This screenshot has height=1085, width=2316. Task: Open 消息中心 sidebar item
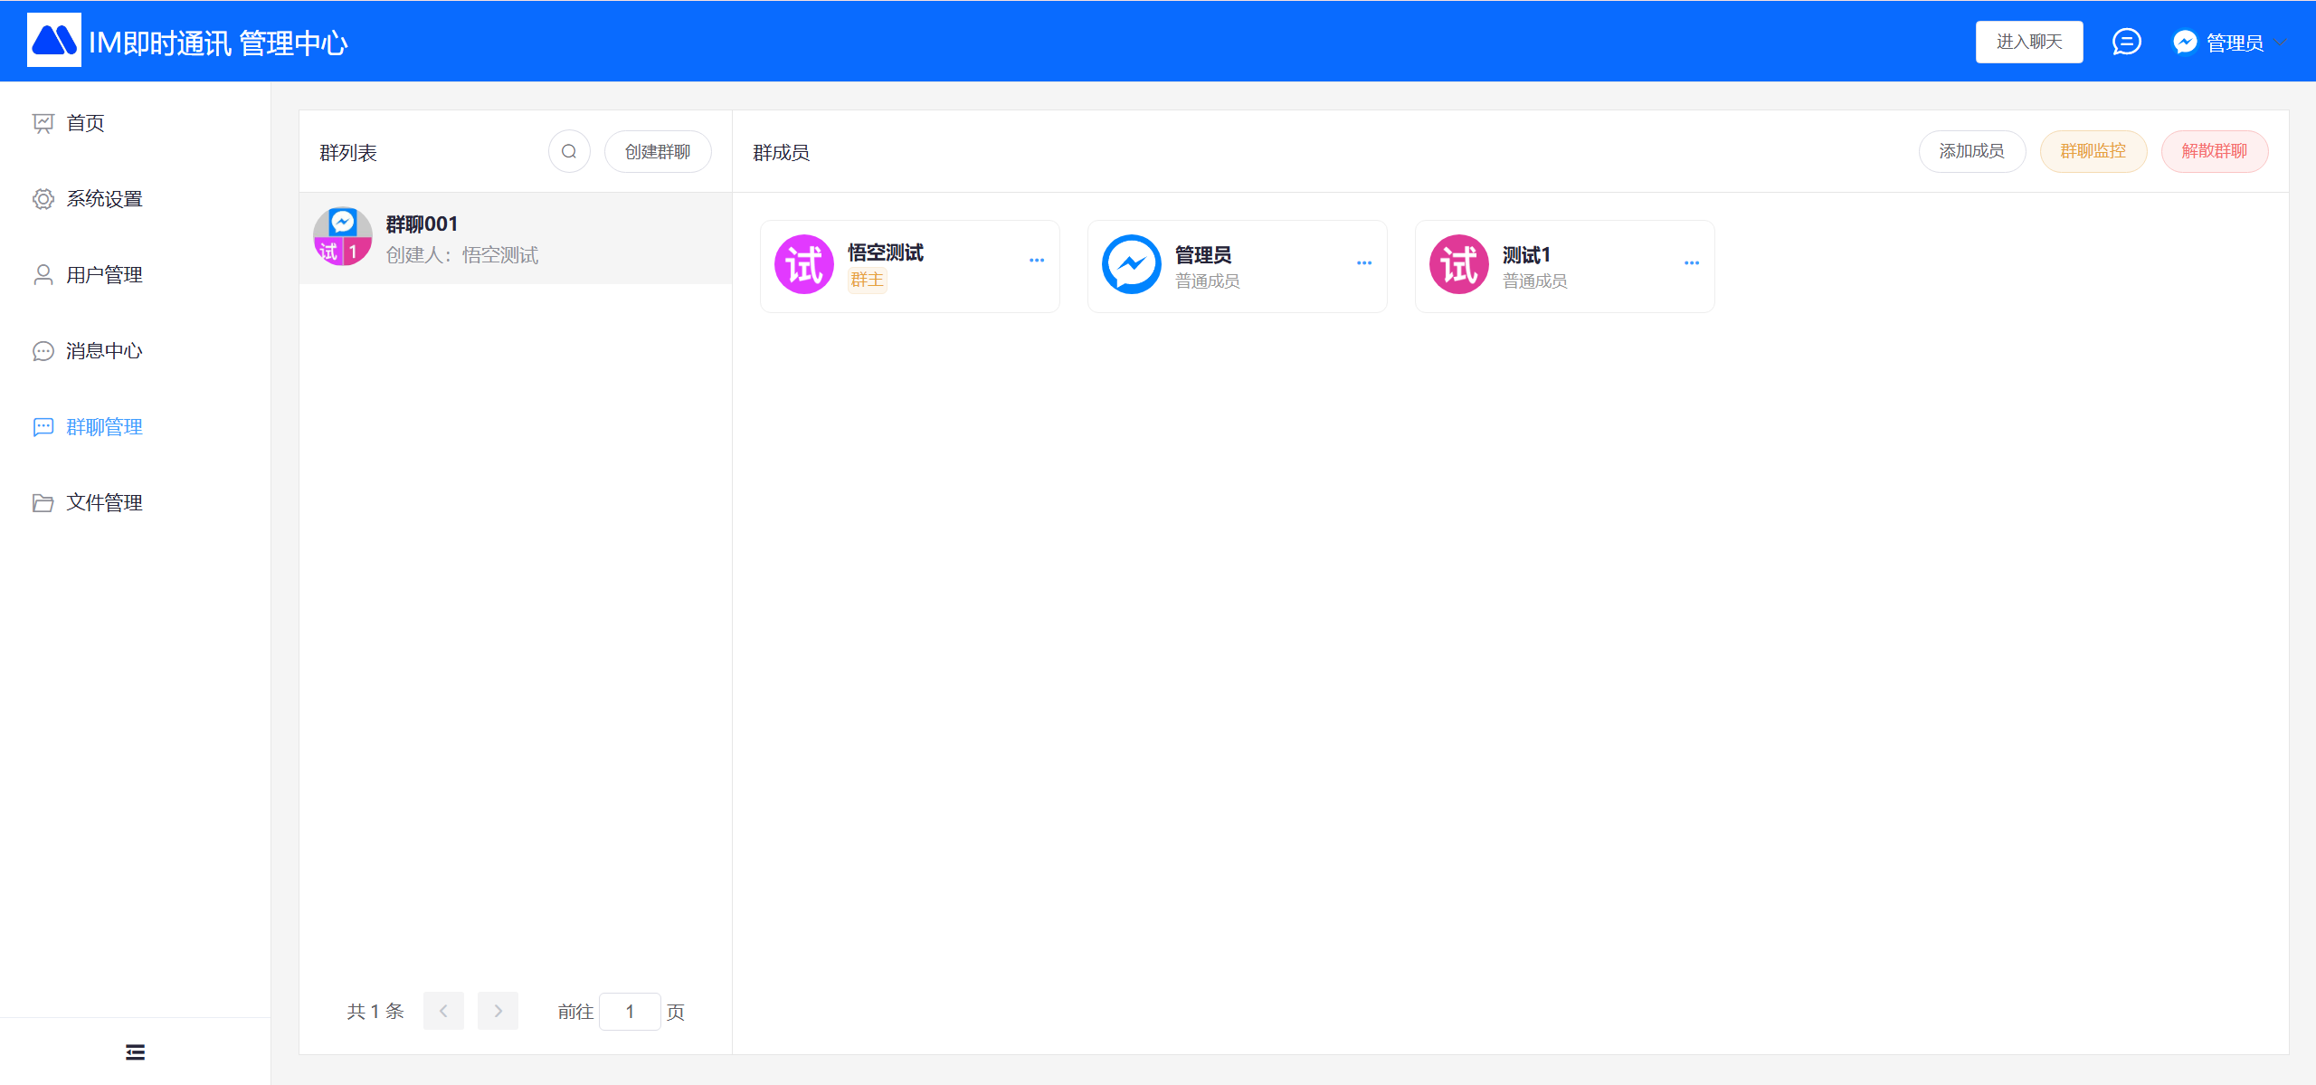[104, 351]
